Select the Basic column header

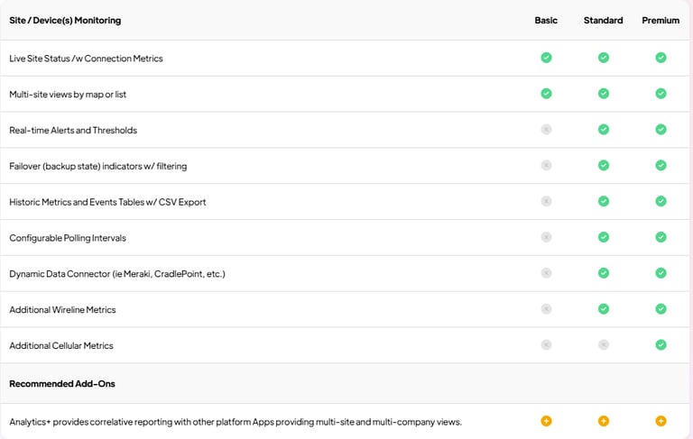pyautogui.click(x=546, y=21)
